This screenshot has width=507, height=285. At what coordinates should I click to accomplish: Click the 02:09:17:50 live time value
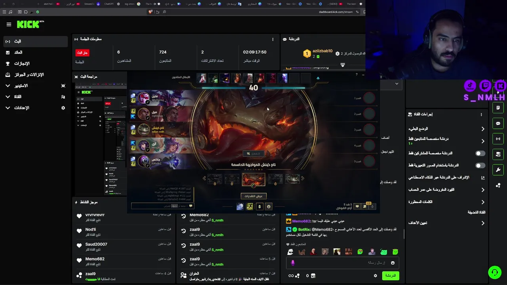255,52
